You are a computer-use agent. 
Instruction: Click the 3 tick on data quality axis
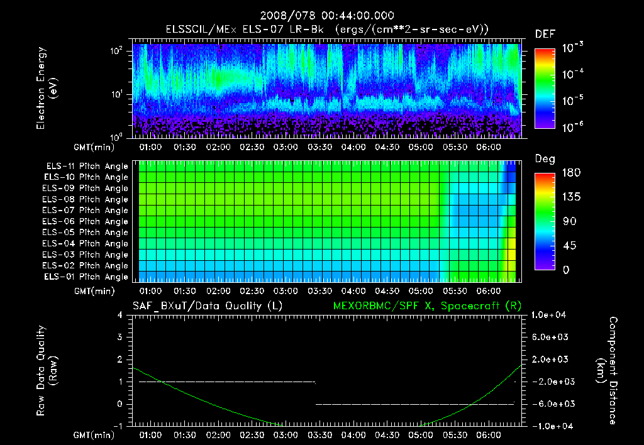(120, 337)
